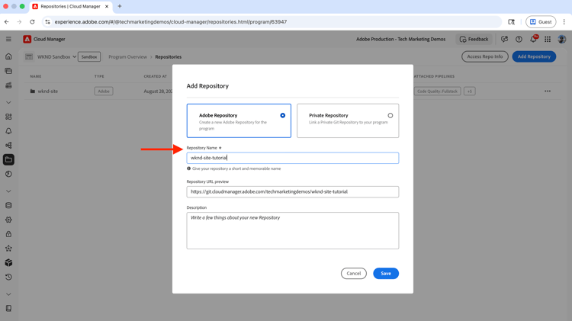Image resolution: width=572 pixels, height=321 pixels.
Task: Open the browser three-dot menu
Action: pos(564,22)
